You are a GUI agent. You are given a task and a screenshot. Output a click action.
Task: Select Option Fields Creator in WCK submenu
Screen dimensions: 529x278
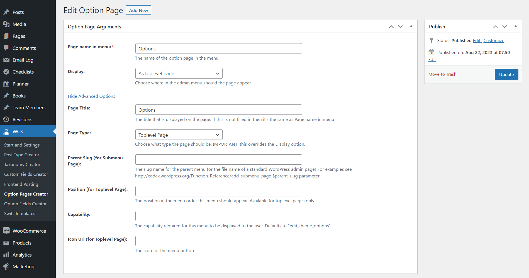point(25,204)
